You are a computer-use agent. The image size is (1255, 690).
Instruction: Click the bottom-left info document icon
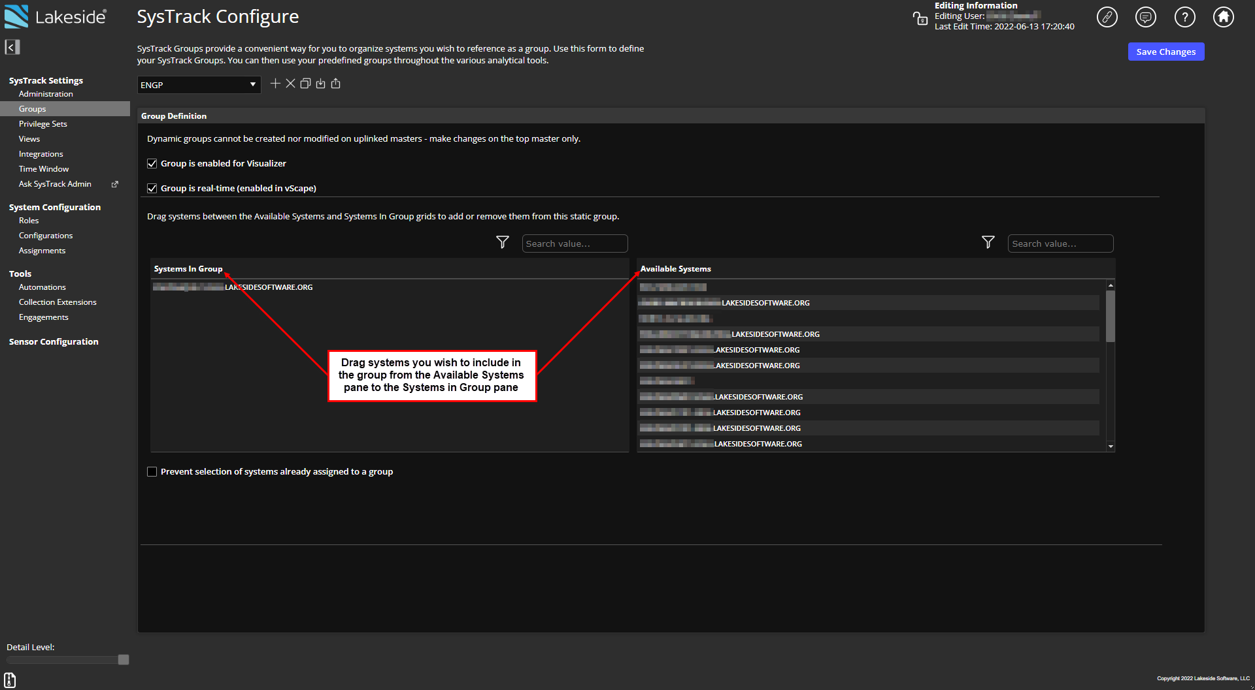pyautogui.click(x=10, y=680)
